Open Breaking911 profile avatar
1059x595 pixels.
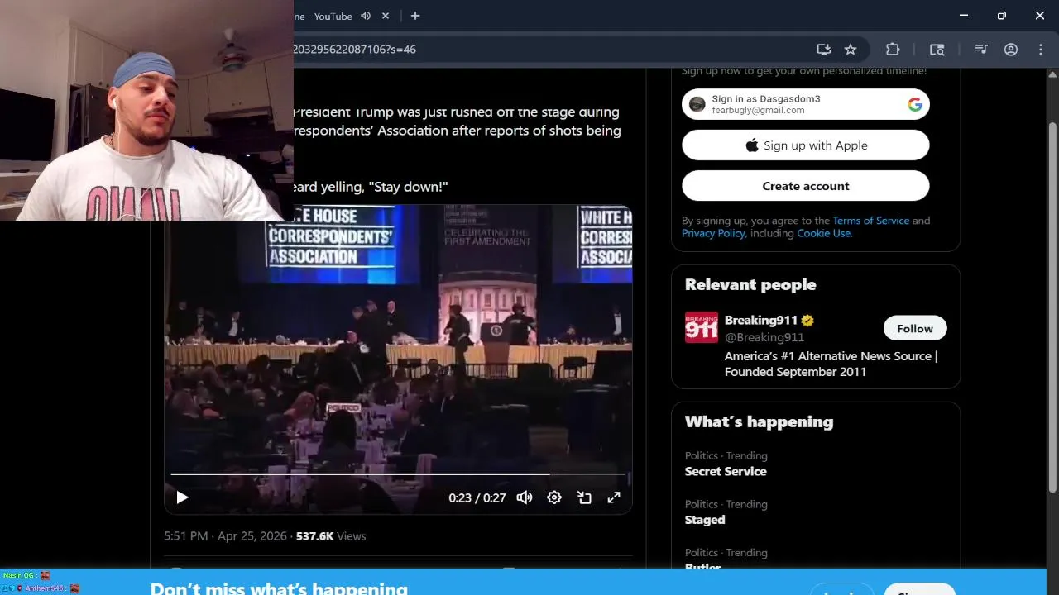(x=702, y=328)
